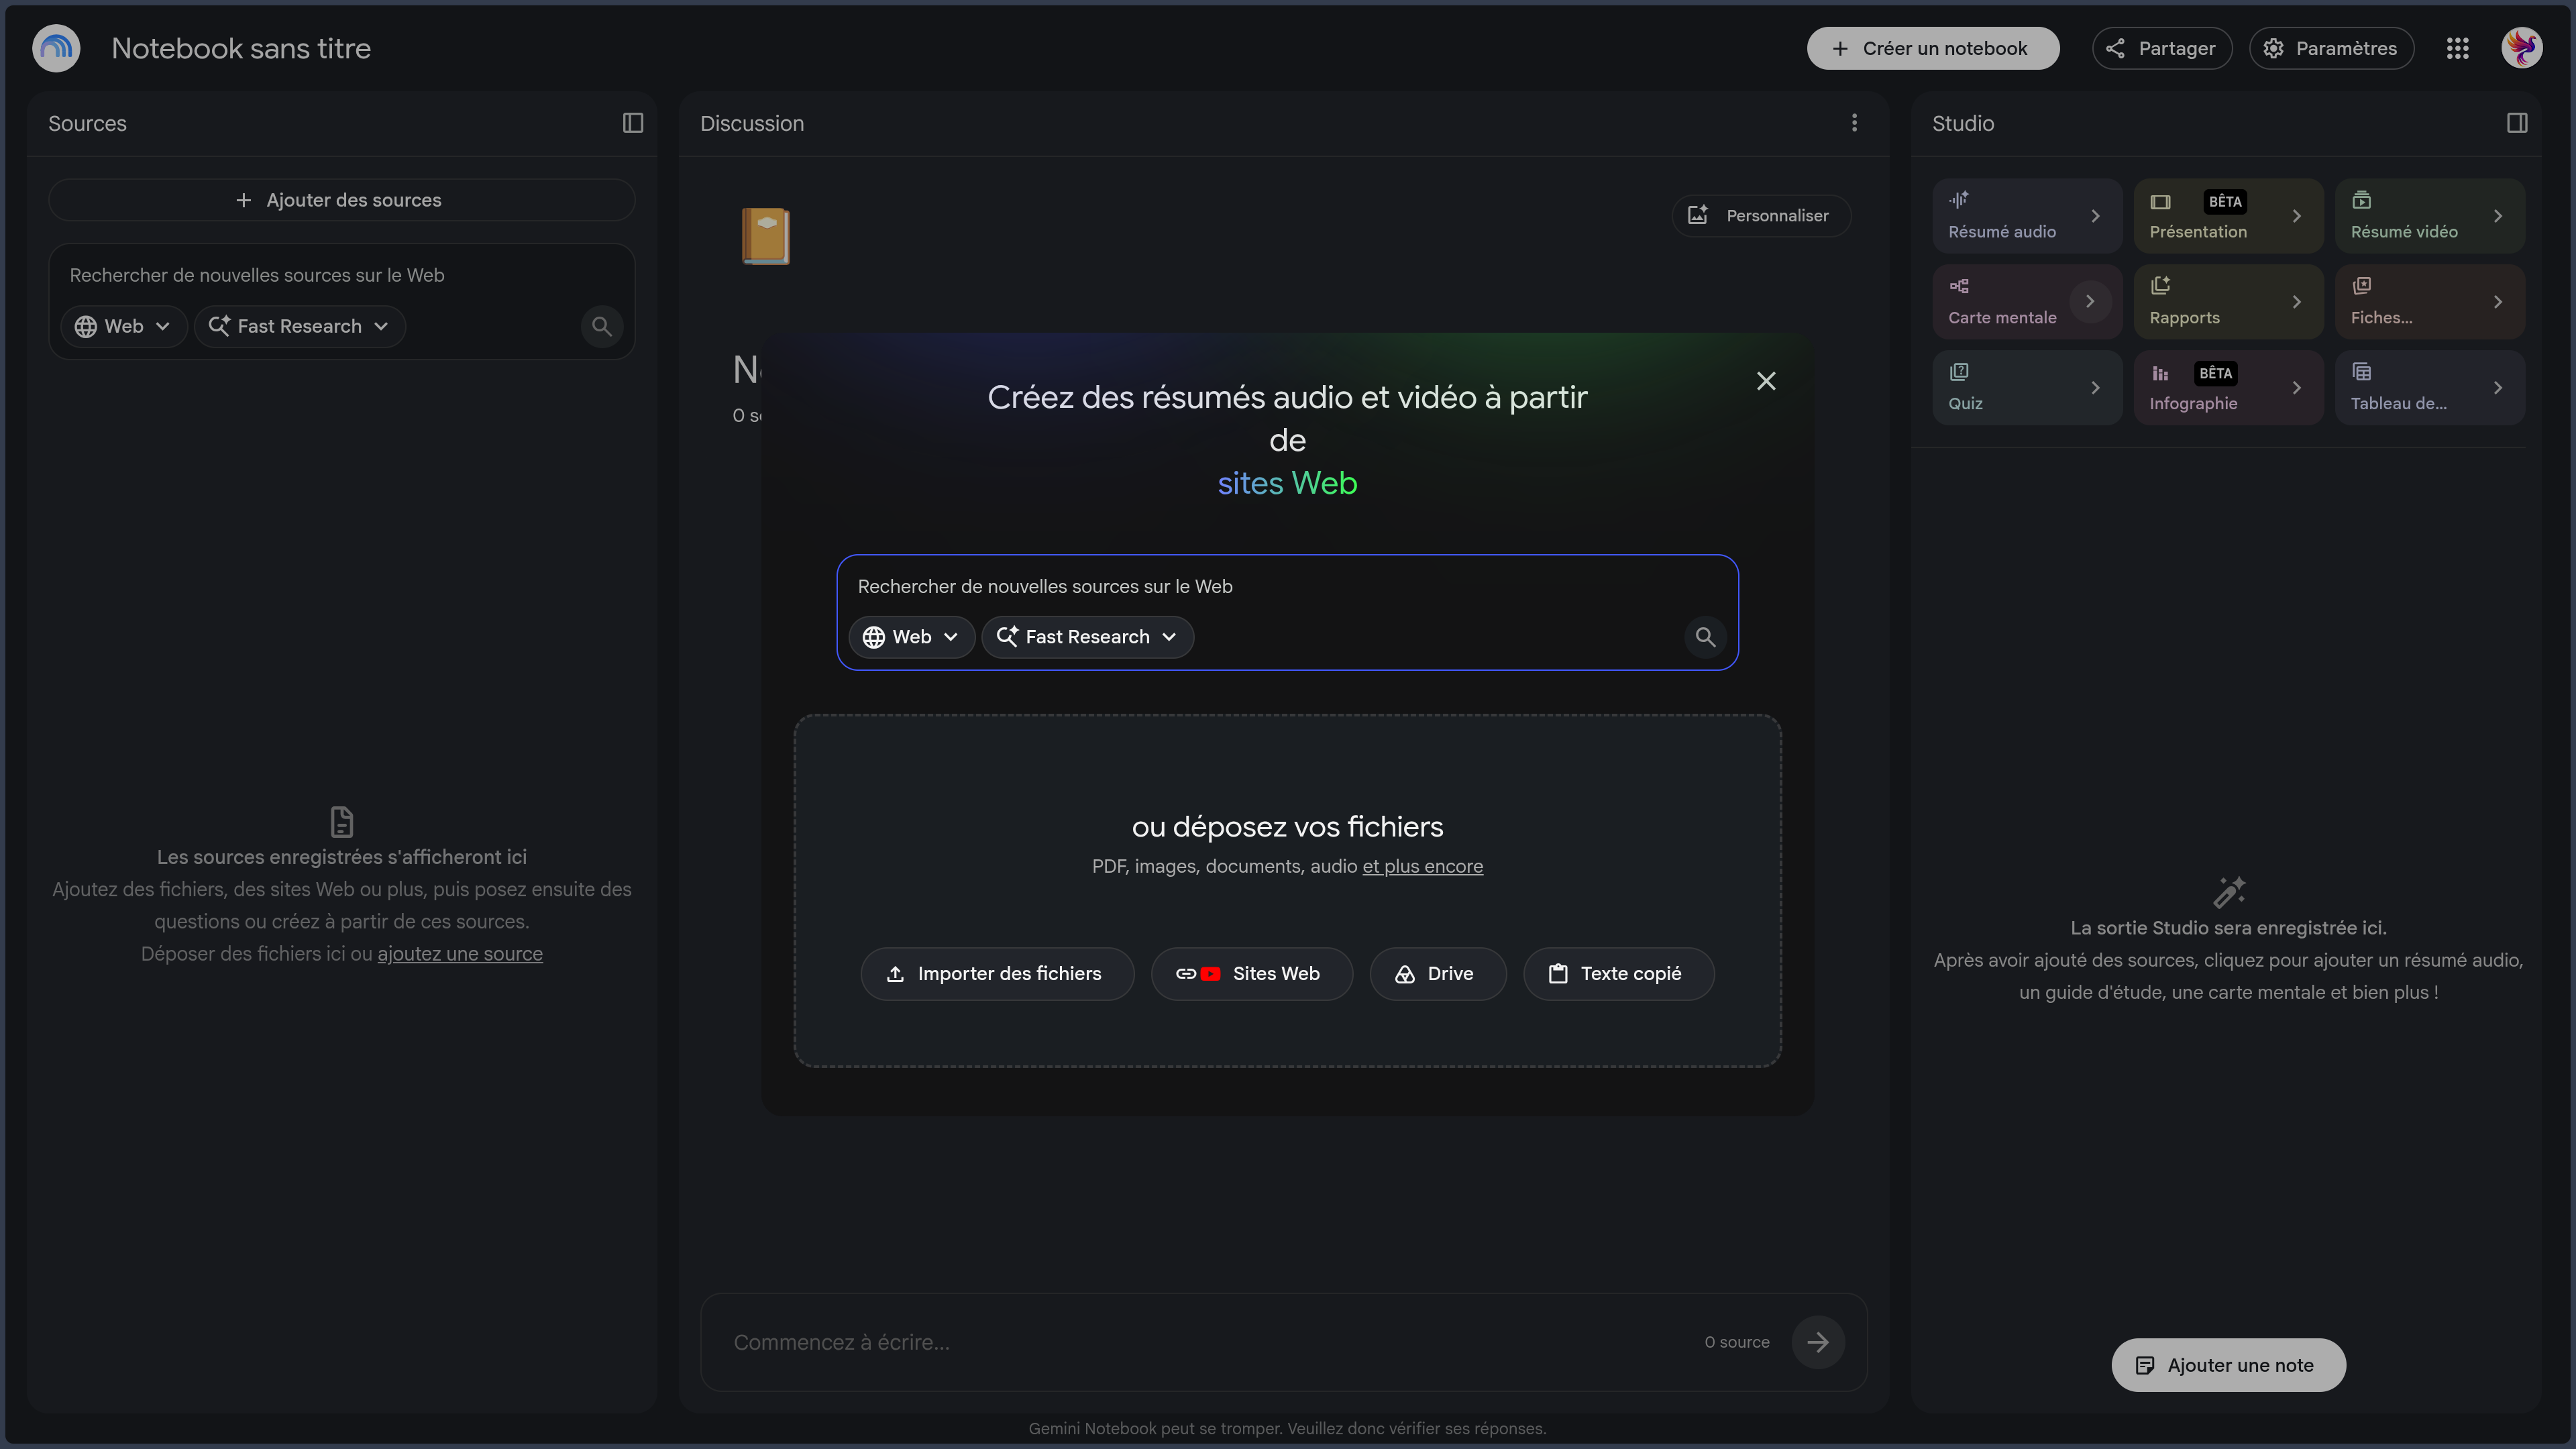Click the Sites Web button
Screen dimensions: 2576x1449
[x=1251, y=974]
